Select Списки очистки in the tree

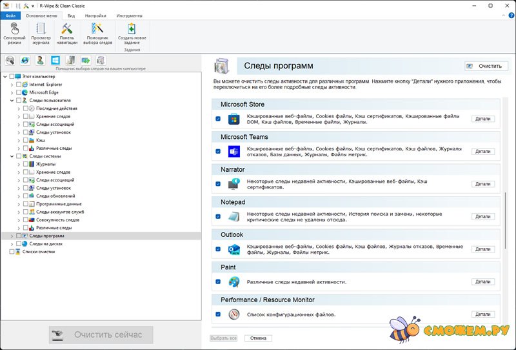pos(38,252)
